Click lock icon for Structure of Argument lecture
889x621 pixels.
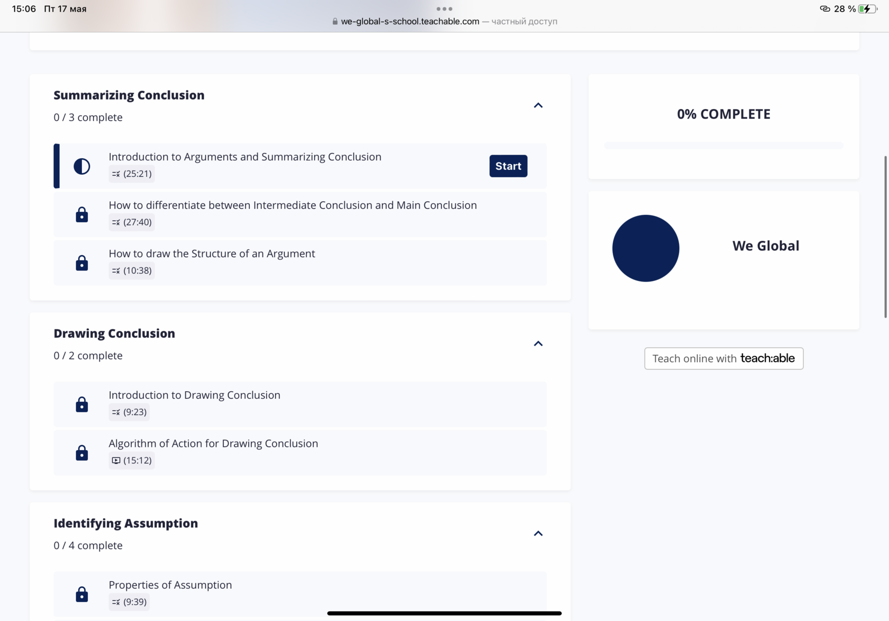pos(81,263)
